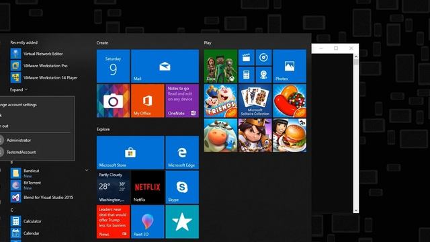430x242 pixels.
Task: Expand the Recently added list
Action: tap(19, 89)
